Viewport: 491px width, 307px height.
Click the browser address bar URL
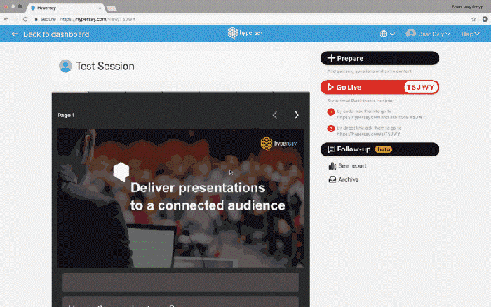point(97,19)
